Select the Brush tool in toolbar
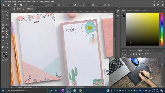This screenshot has height=93, width=165. click(x=7, y=28)
